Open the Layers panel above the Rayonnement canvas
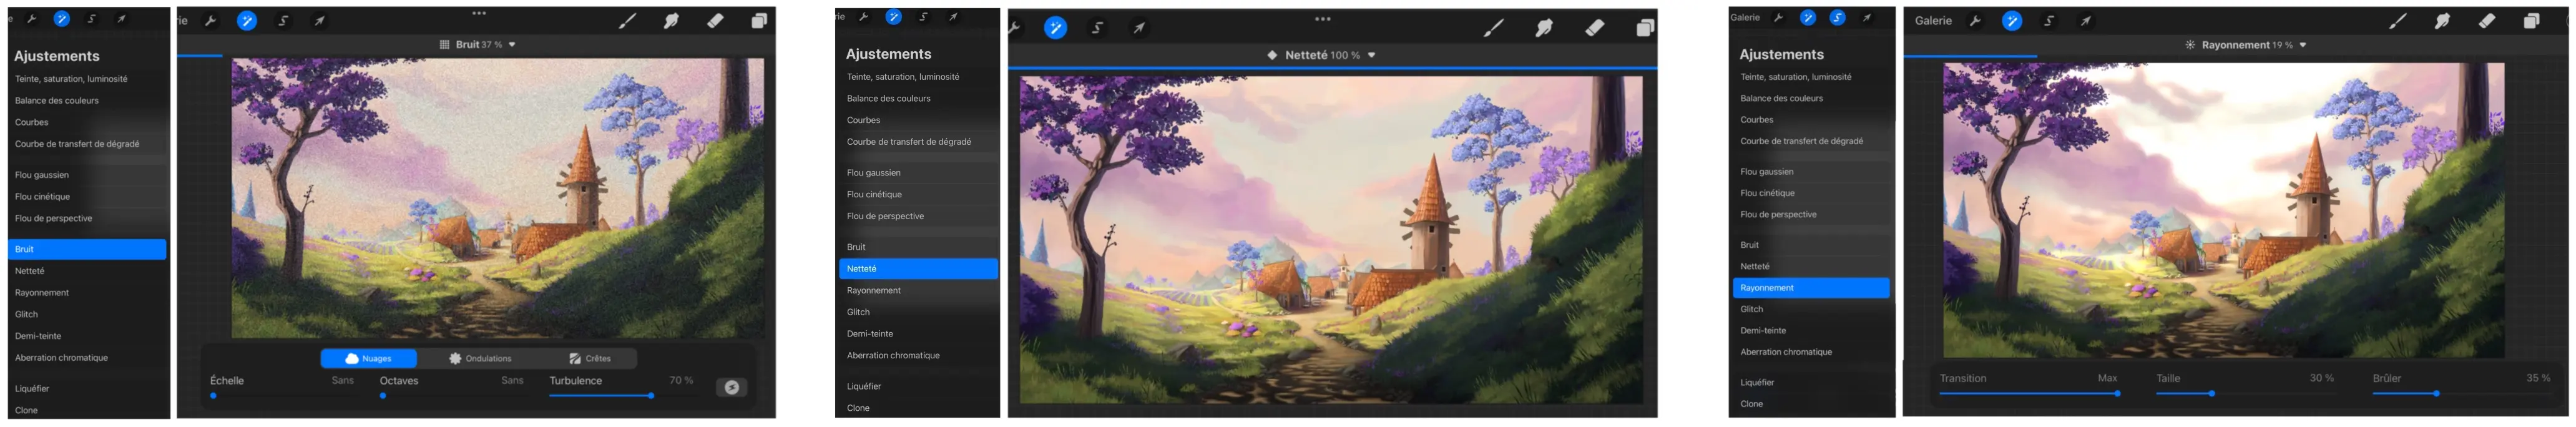2576x427 pixels. [2531, 21]
